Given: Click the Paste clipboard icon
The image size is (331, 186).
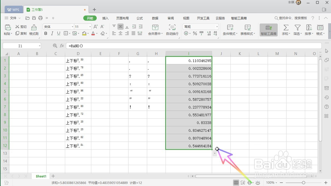Looking at the screenshot, I should click(8, 27).
